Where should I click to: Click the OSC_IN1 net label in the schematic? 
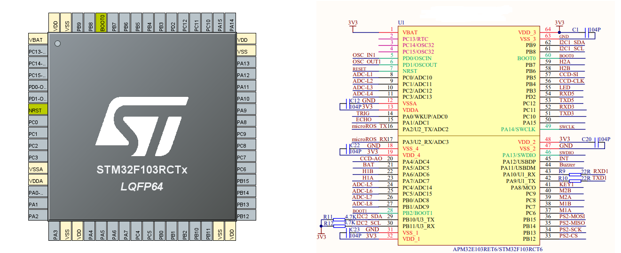click(x=364, y=55)
